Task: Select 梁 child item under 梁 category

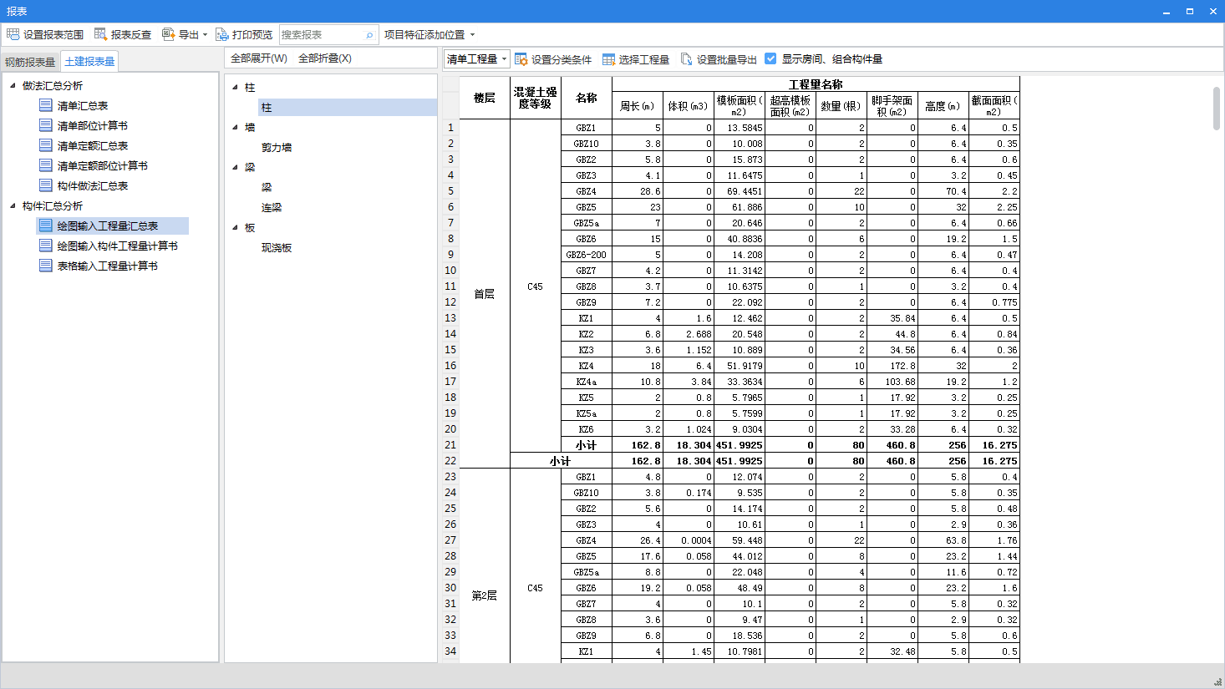Action: point(267,187)
